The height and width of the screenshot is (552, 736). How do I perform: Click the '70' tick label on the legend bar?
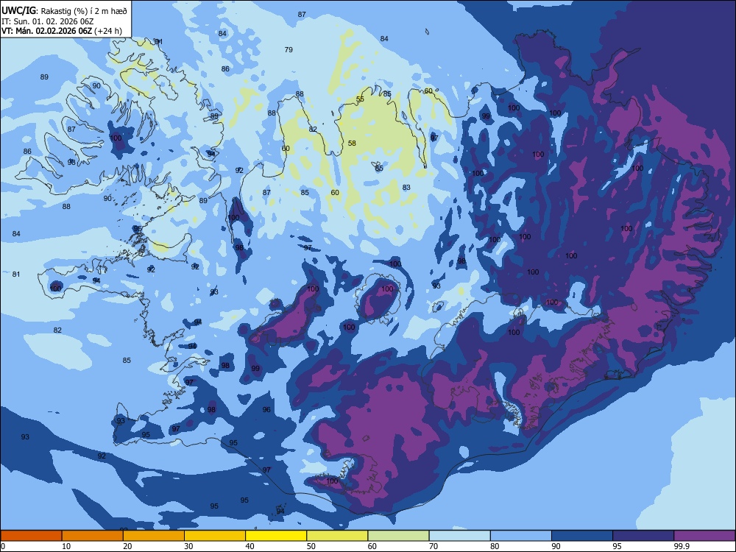click(x=434, y=546)
